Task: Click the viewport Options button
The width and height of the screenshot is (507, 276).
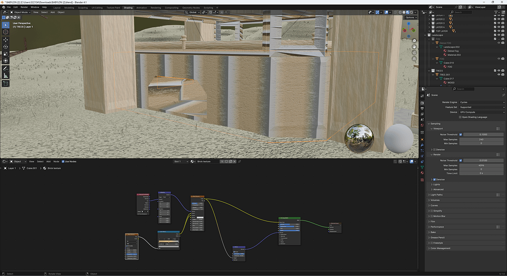Action: tap(410, 17)
